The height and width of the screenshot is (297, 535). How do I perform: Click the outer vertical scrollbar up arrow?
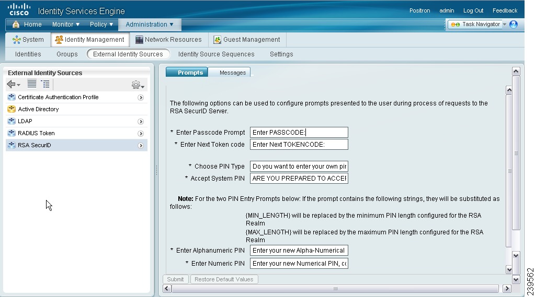tap(516, 71)
